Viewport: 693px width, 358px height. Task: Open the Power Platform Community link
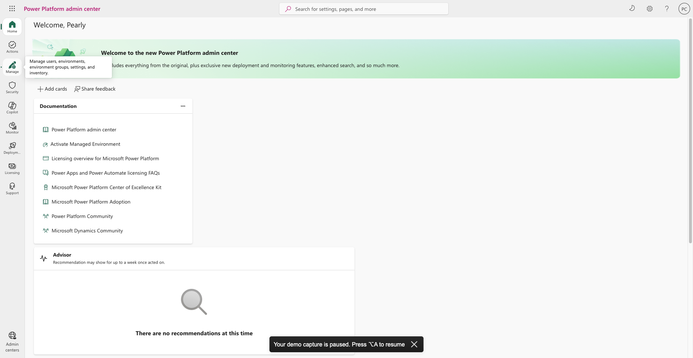point(82,216)
